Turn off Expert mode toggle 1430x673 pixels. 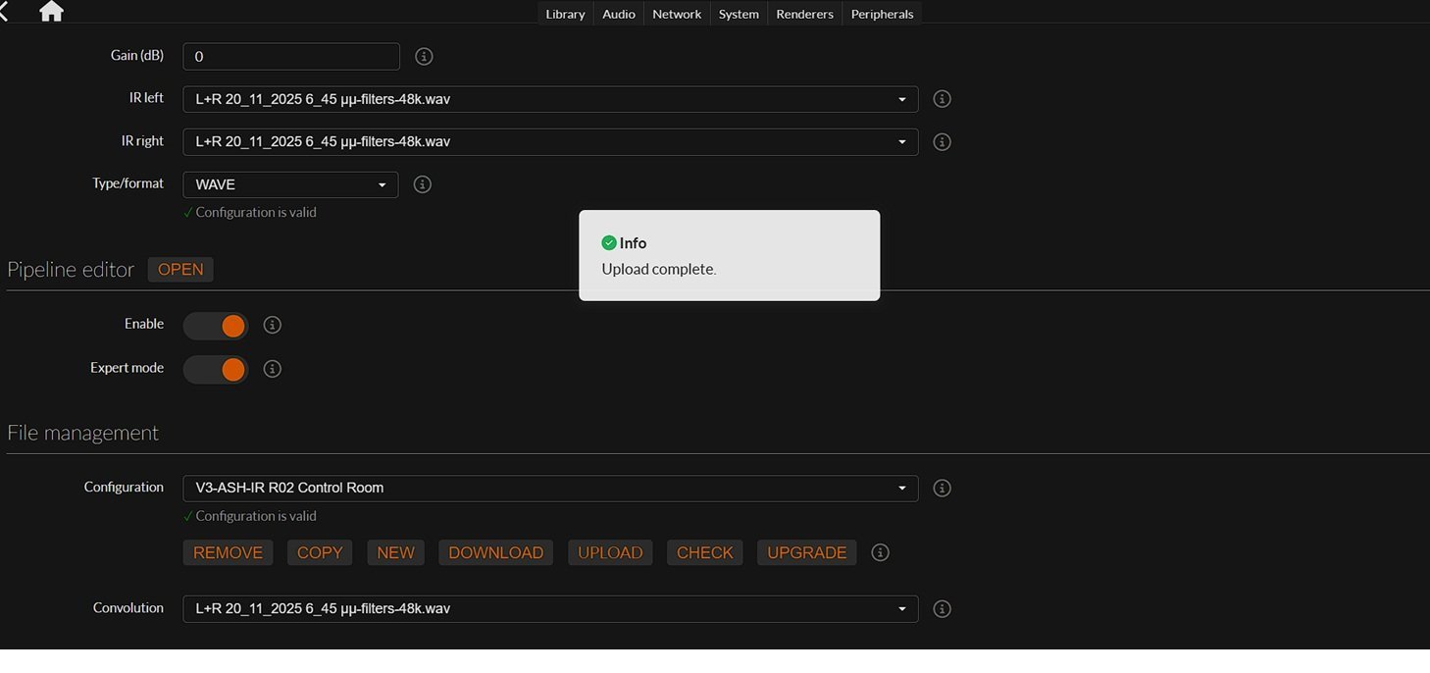pyautogui.click(x=216, y=370)
